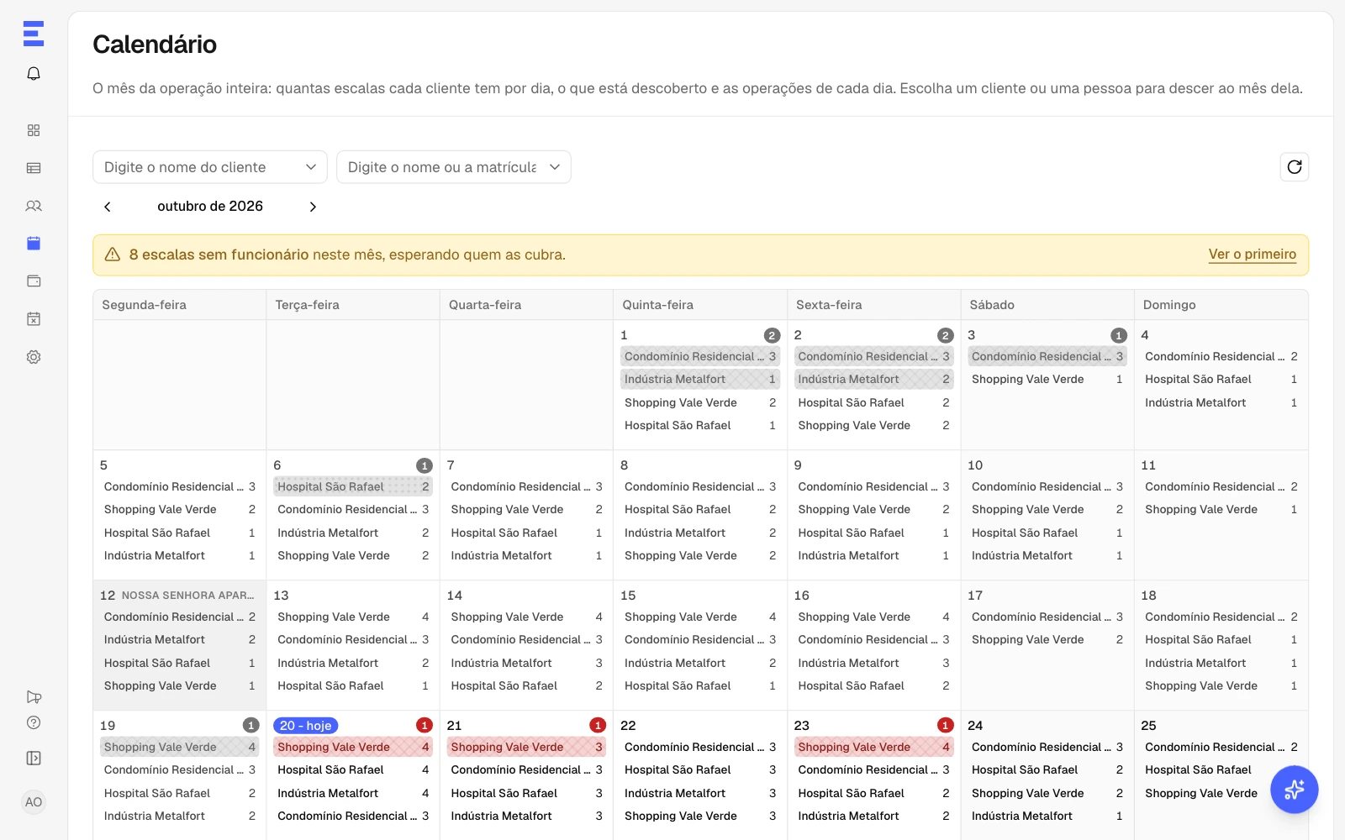This screenshot has width=1345, height=840.
Task: Open the dashboard grid icon in sidebar
Action: point(34,130)
